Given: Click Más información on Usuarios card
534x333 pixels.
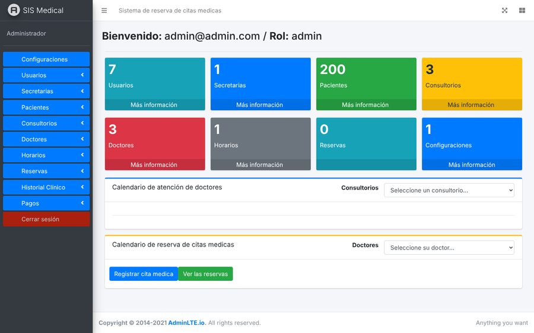Looking at the screenshot, I should (155, 105).
